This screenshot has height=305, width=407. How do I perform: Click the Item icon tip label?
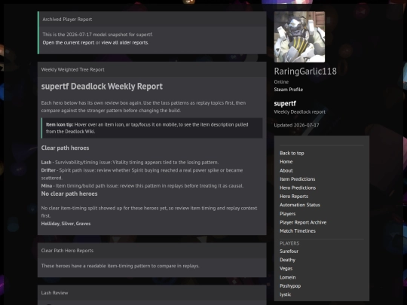tap(60, 124)
